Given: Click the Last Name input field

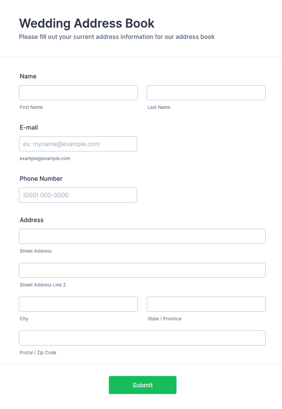Looking at the screenshot, I should tap(206, 93).
